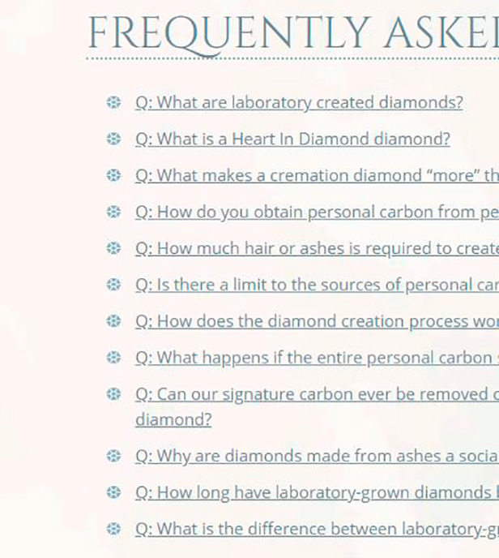Click the bullet icon beside hair or ashes question
Viewport: 499px width, 558px height.
tap(113, 248)
